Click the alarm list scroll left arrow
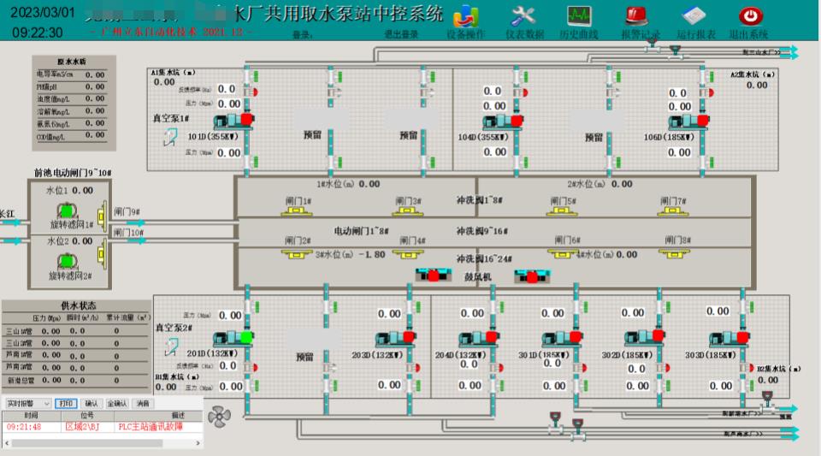821x456 pixels. [7, 443]
